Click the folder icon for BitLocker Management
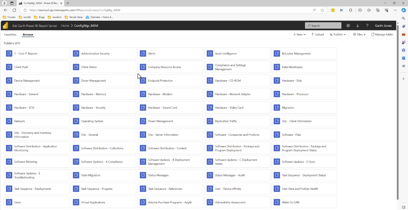 (x=277, y=53)
